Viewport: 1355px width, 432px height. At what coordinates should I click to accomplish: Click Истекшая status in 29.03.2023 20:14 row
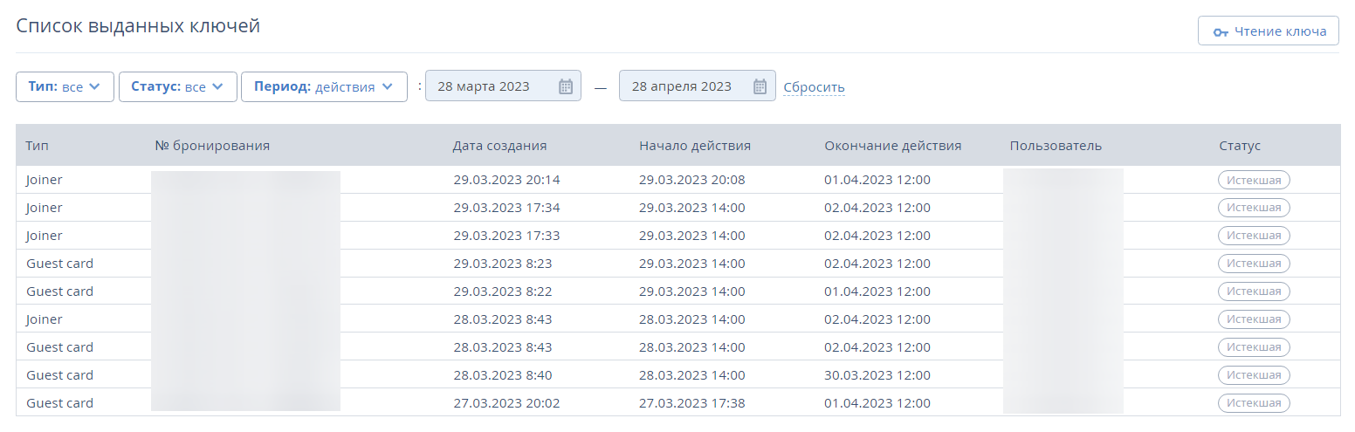point(1254,180)
